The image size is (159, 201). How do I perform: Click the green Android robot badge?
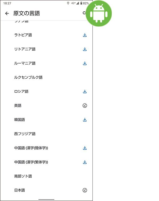pyautogui.click(x=99, y=13)
